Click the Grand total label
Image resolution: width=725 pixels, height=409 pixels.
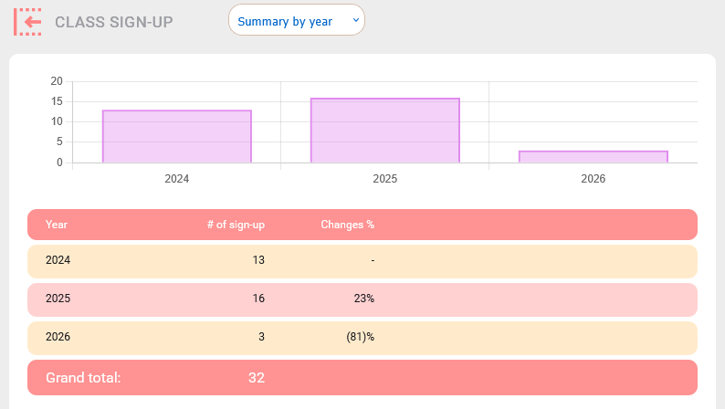click(x=83, y=378)
